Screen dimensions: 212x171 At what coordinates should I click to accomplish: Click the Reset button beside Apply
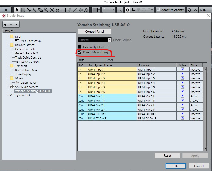167,156
